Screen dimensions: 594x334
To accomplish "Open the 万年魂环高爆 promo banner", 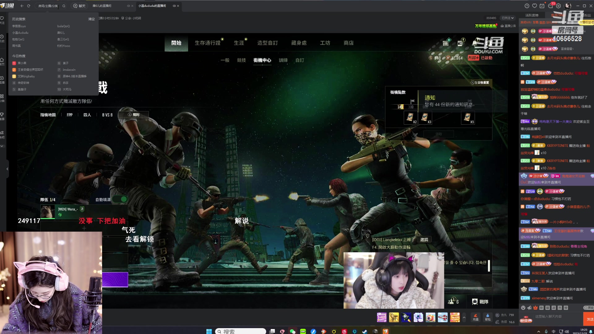I will pyautogui.click(x=486, y=26).
